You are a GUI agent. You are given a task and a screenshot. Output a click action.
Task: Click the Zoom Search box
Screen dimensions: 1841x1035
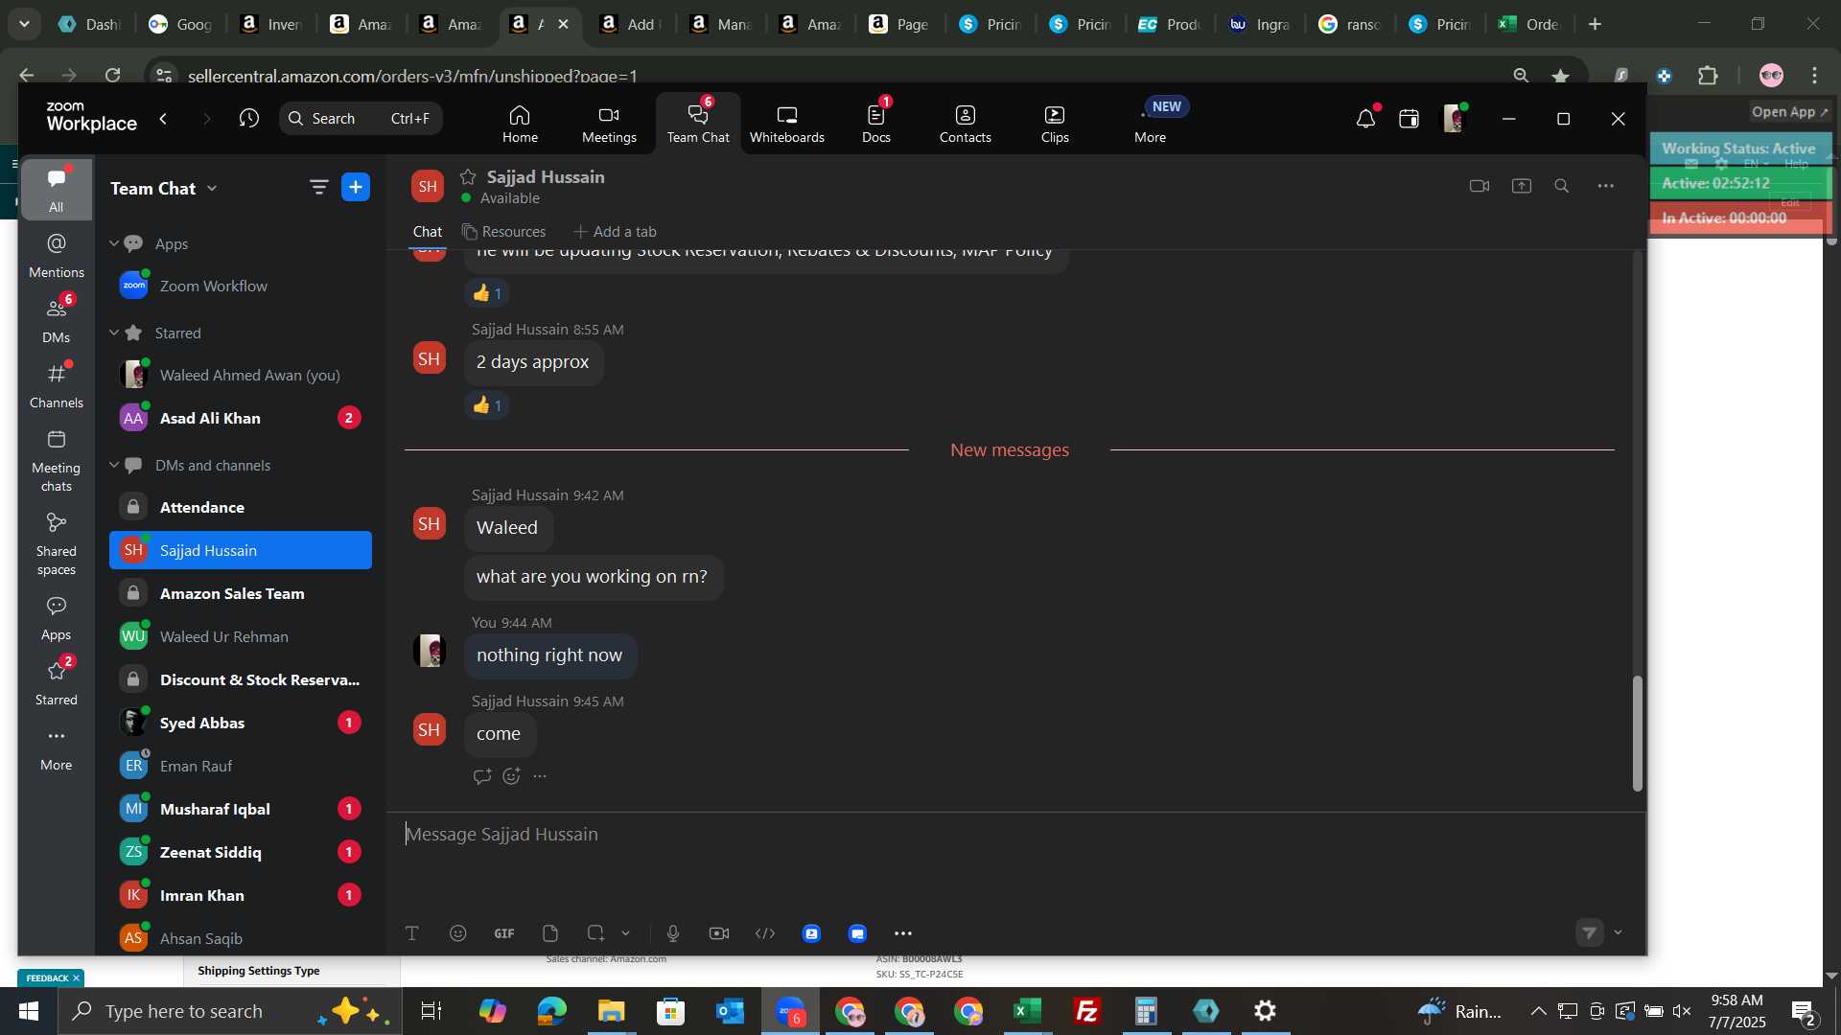coord(361,118)
